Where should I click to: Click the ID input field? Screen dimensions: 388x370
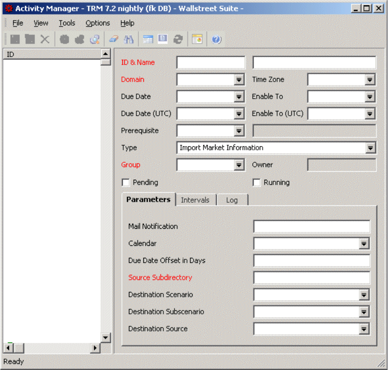click(211, 63)
